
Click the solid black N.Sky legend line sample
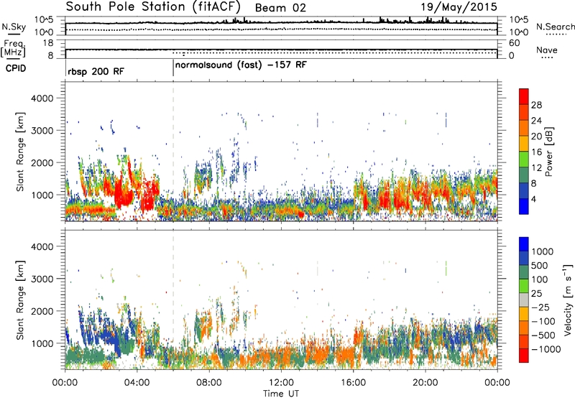[x=14, y=34]
